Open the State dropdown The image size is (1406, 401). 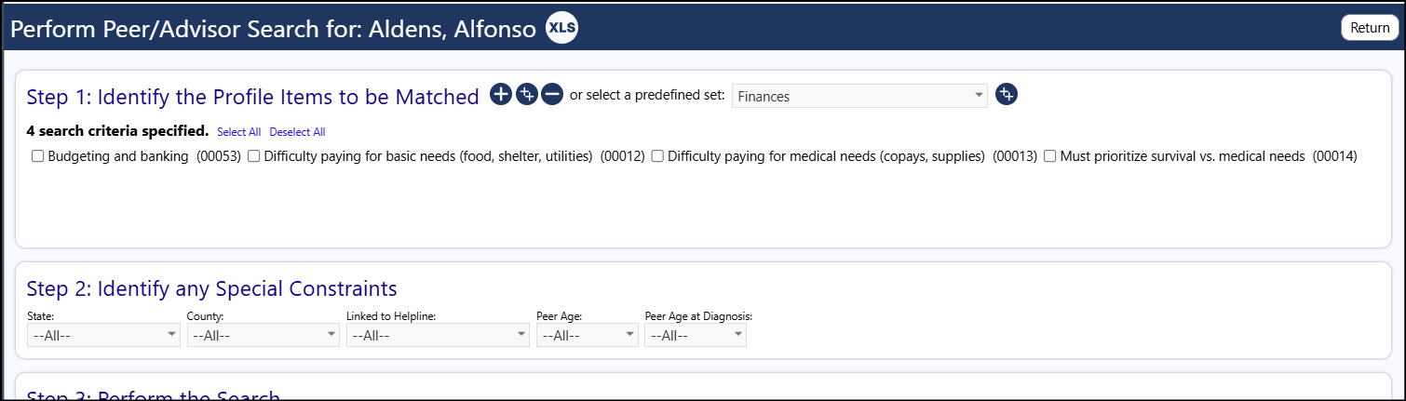point(103,335)
